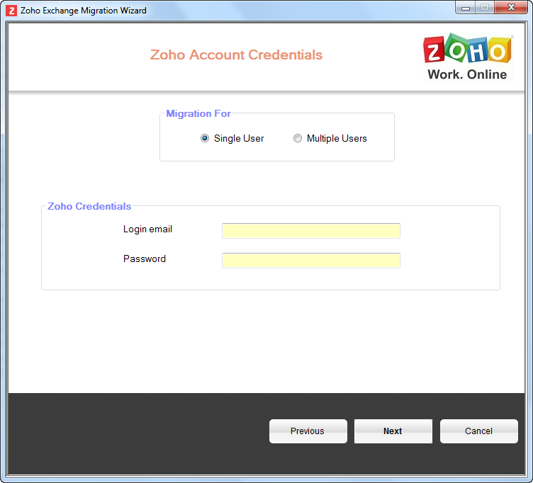The width and height of the screenshot is (533, 483).
Task: Focus the Password input field
Action: click(x=310, y=261)
